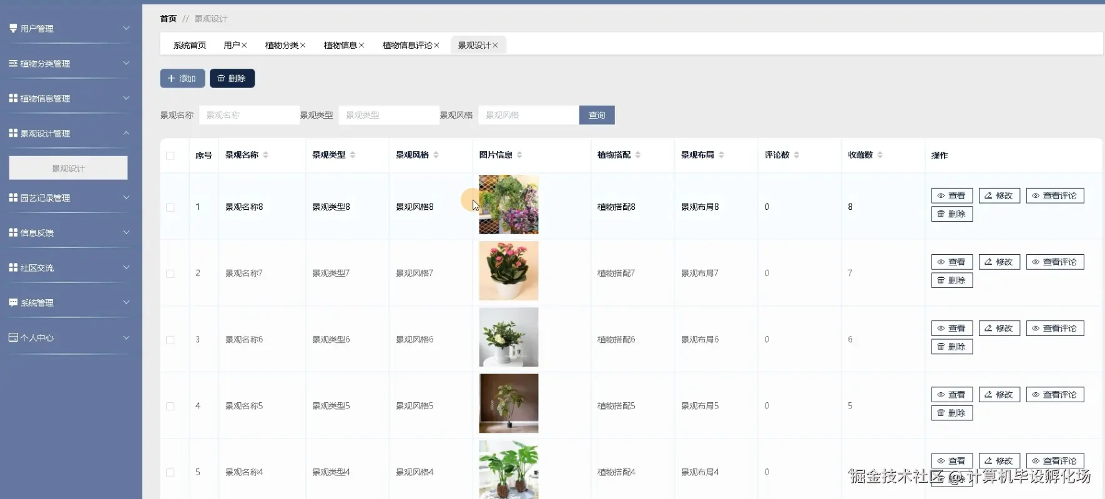Click the top 删除 bulk delete button

tap(232, 78)
